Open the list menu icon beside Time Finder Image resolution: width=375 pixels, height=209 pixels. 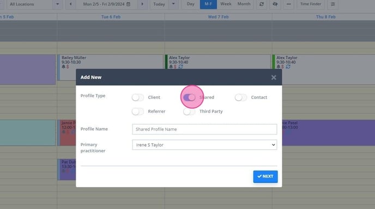332,4
